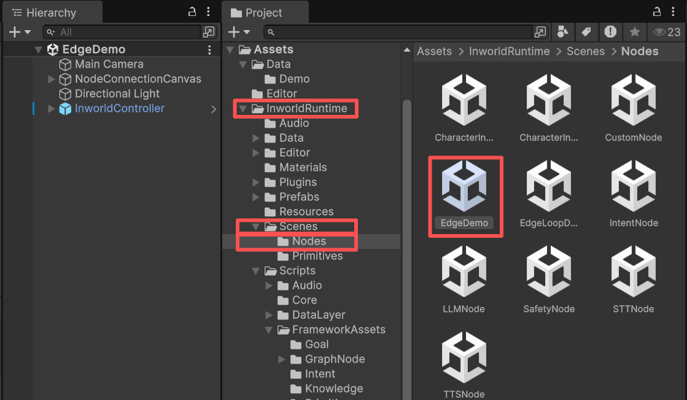The width and height of the screenshot is (687, 400).
Task: Select Nodes in breadcrumb path
Action: click(x=640, y=52)
